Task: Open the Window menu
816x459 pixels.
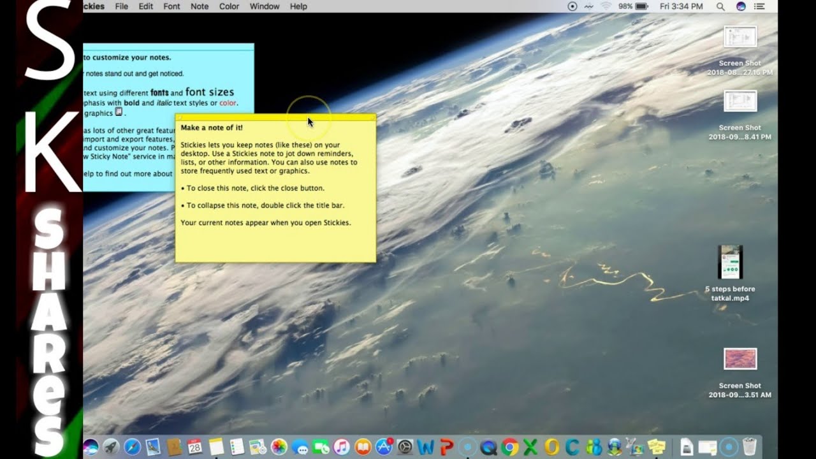Action: point(265,6)
